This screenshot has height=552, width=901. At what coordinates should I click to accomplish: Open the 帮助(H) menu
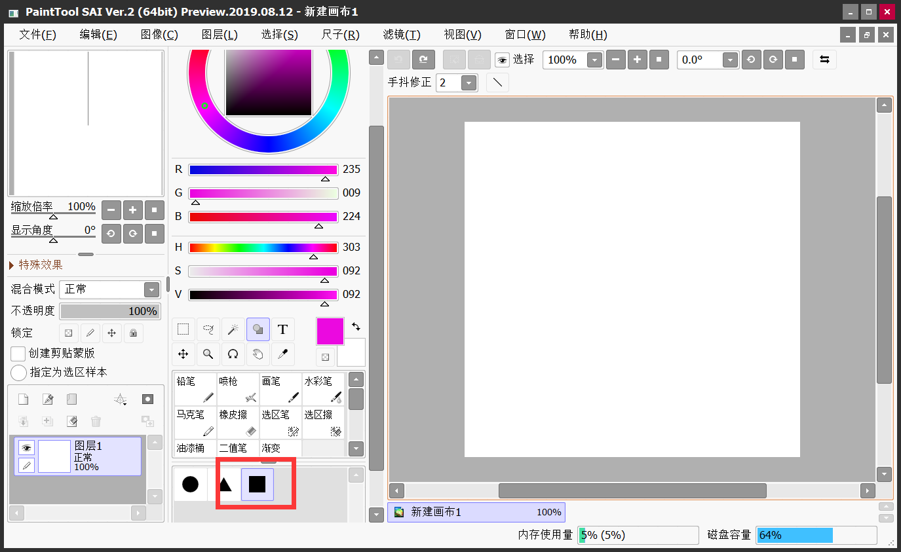tap(588, 35)
